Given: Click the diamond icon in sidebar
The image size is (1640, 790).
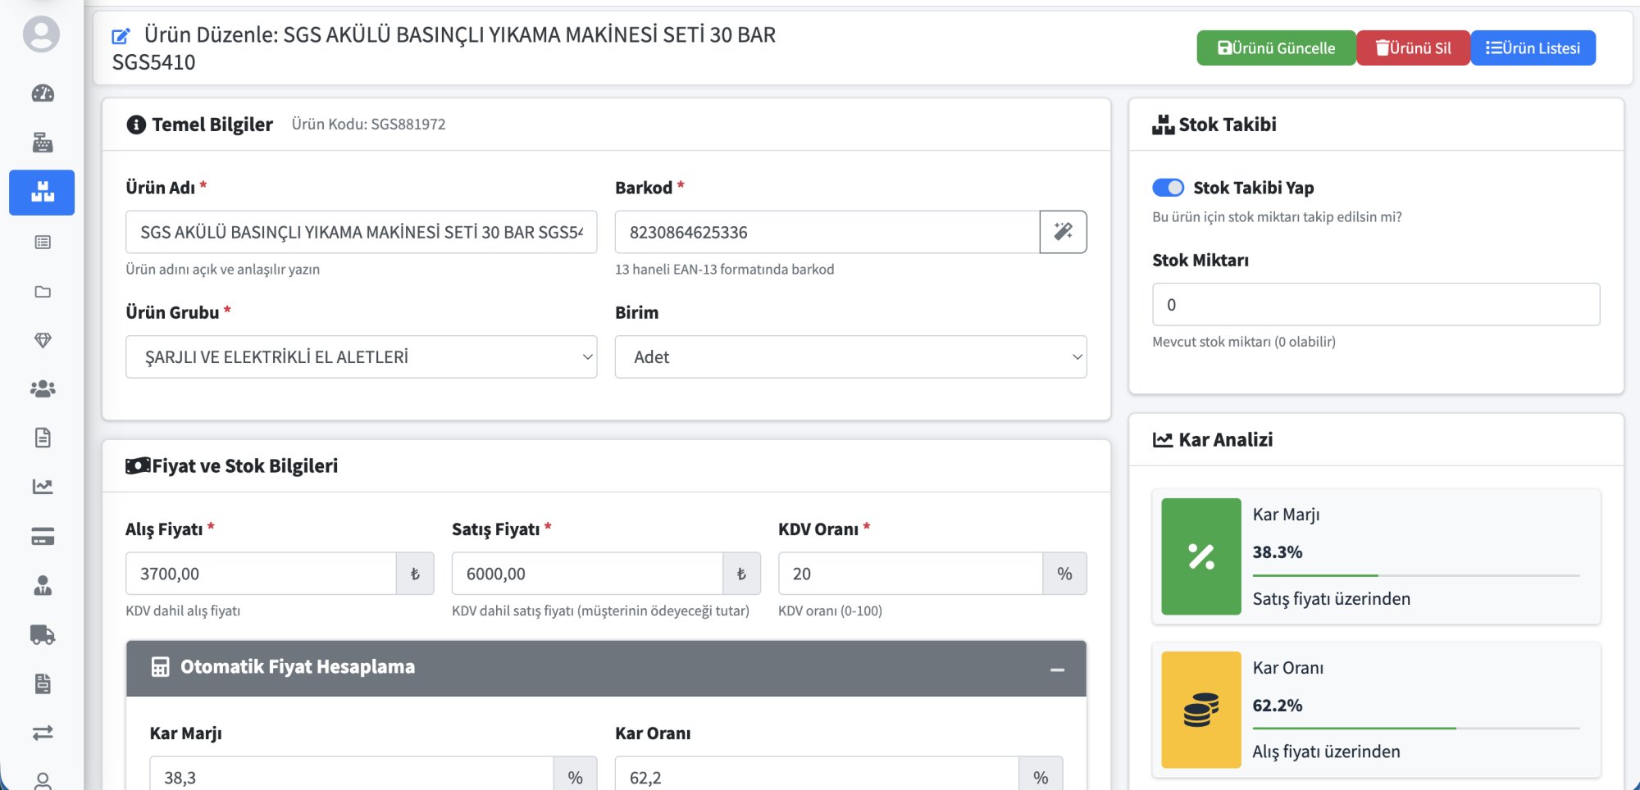Looking at the screenshot, I should click(43, 340).
